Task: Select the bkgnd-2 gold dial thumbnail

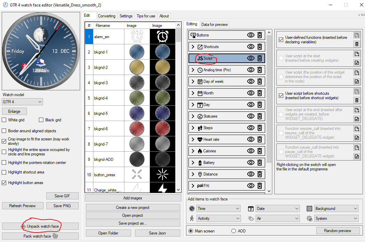Action: pyautogui.click(x=137, y=67)
